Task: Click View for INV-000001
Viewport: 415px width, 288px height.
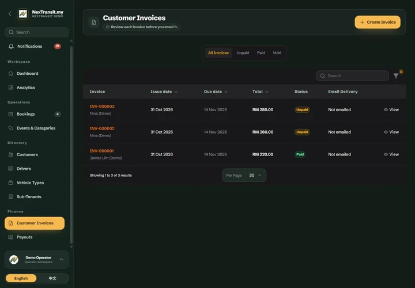Action: pos(391,154)
